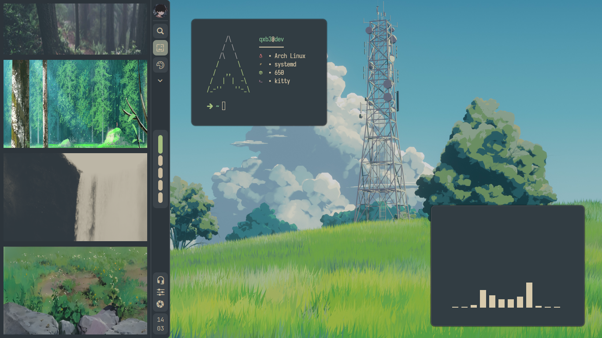
Task: Click the user avatar in the sidebar
Action: coord(160,11)
